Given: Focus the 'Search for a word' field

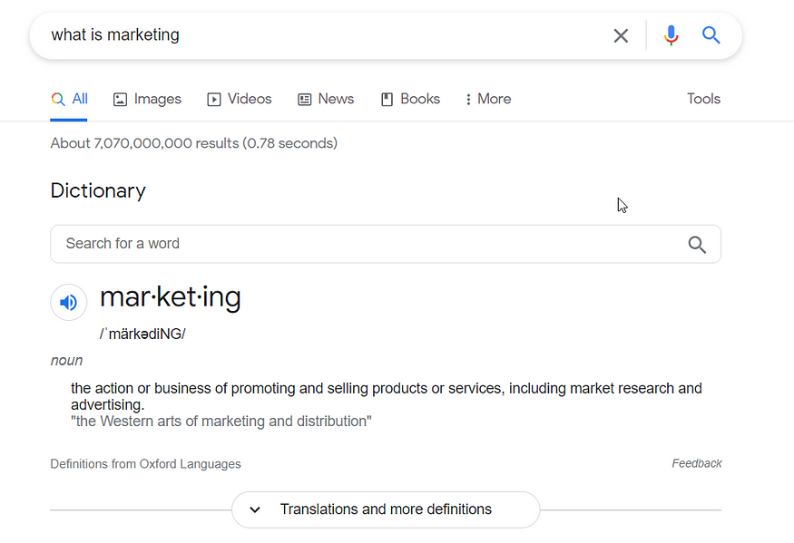Looking at the screenshot, I should point(363,244).
